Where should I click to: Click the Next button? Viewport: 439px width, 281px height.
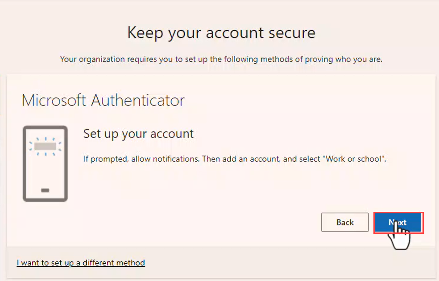point(398,222)
